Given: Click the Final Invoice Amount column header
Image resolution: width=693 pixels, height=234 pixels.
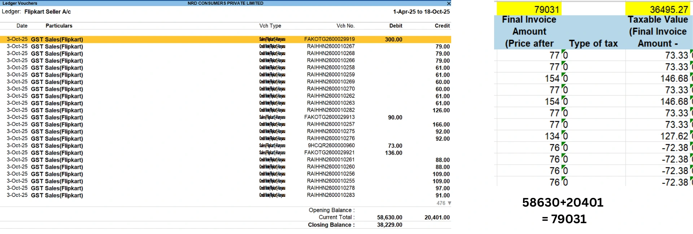Looking at the screenshot, I should click(x=529, y=32).
